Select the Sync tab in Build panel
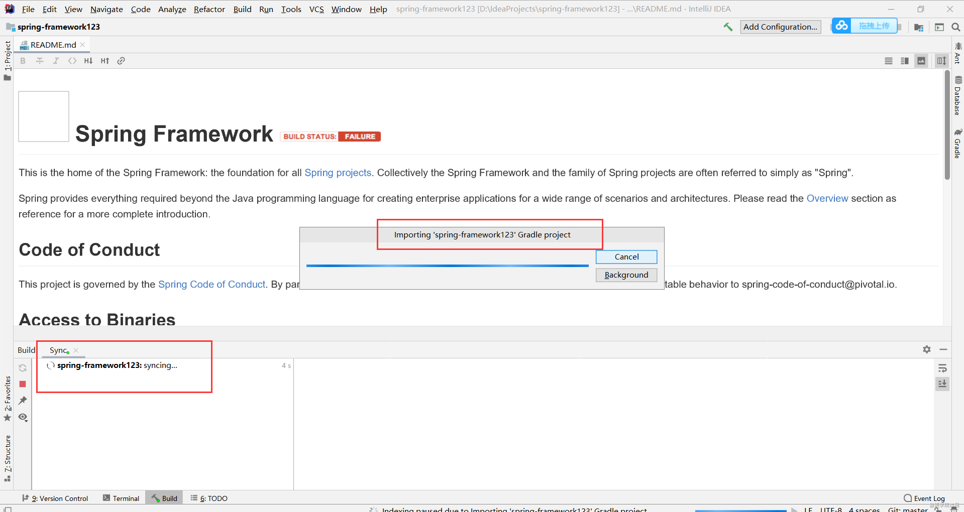The image size is (964, 512). 58,350
